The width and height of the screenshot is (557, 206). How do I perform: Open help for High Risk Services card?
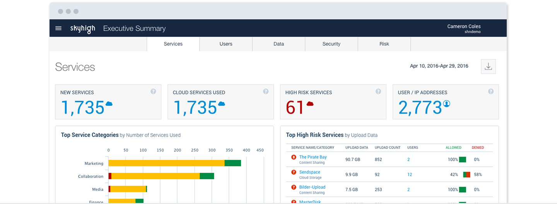tap(378, 92)
